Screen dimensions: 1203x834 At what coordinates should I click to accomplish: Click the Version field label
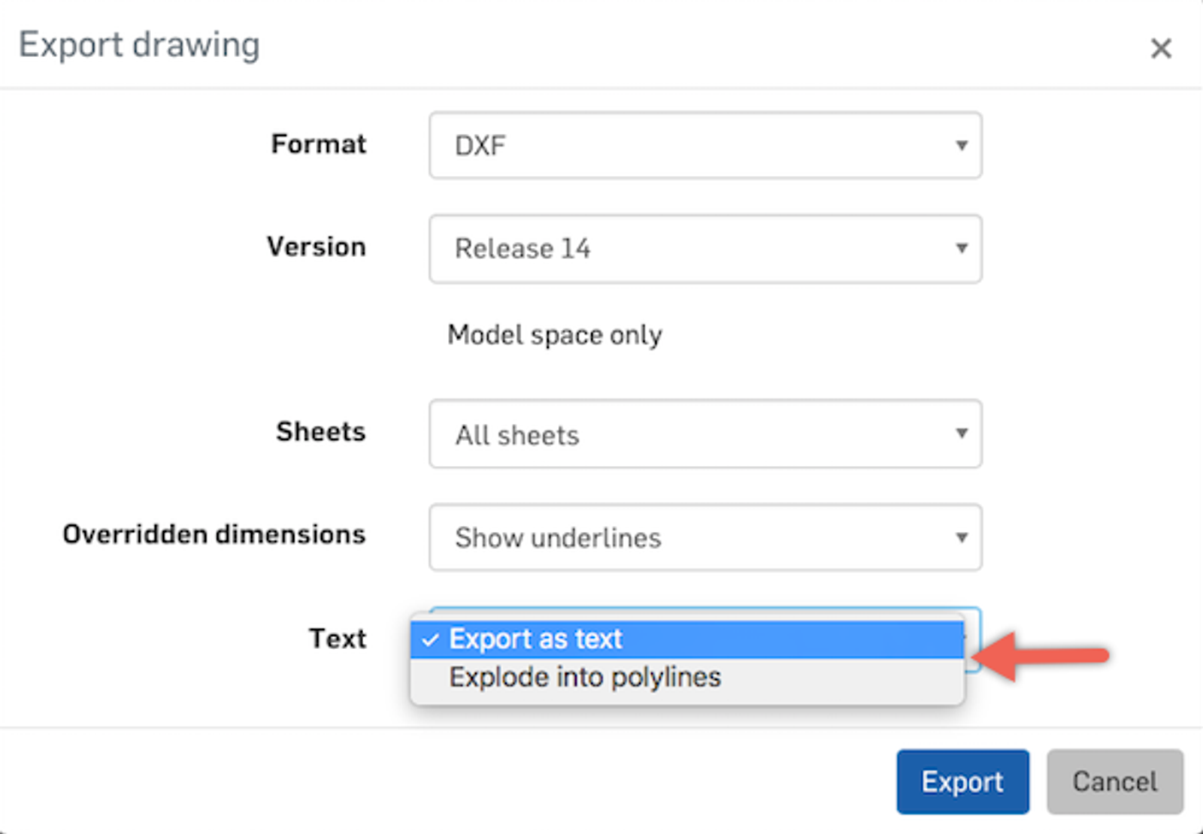pyautogui.click(x=317, y=247)
